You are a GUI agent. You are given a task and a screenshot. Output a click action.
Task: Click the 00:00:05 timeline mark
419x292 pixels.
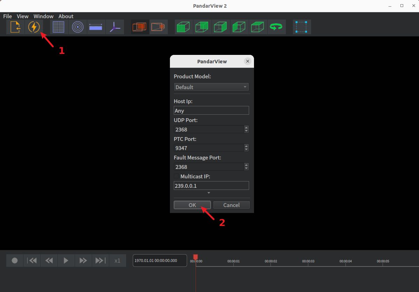(x=383, y=261)
